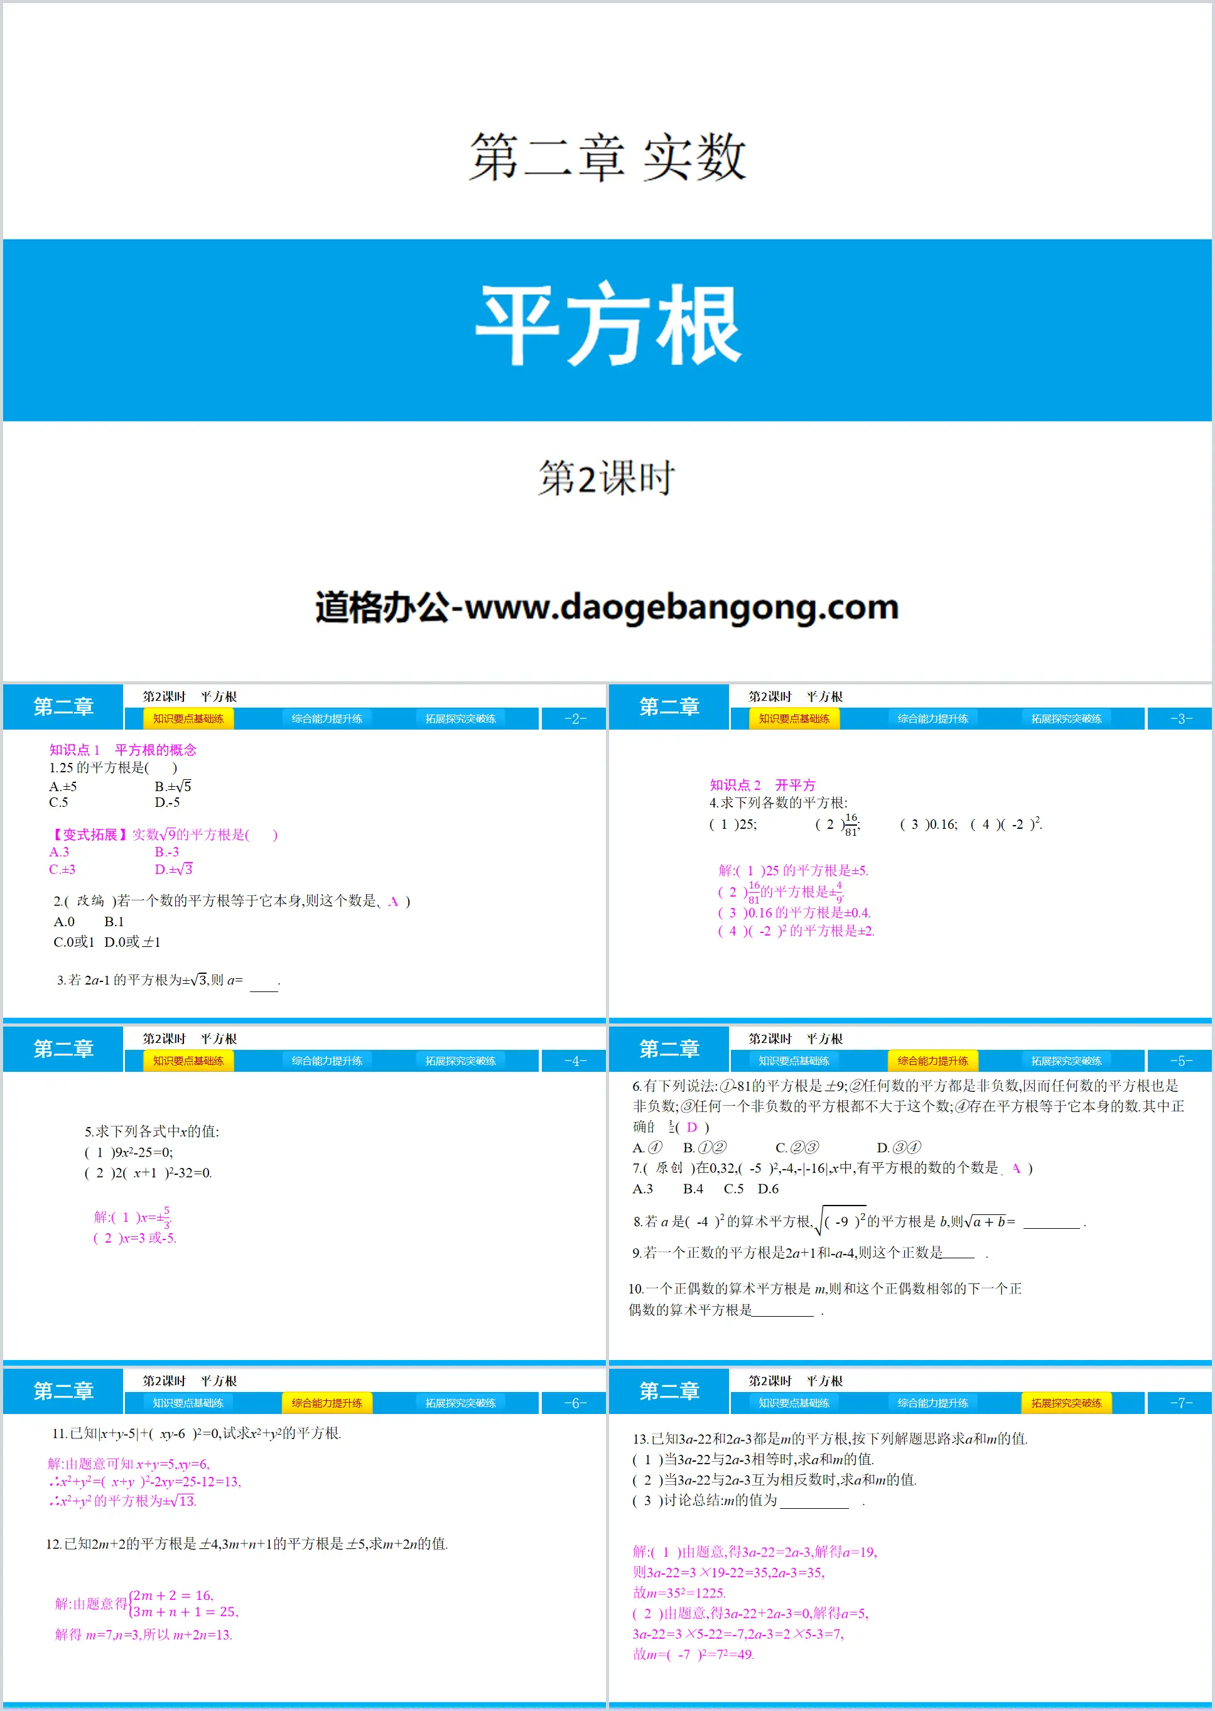
Task: Select 综合能力提升练 tab on slide -4-
Action: (x=327, y=1061)
